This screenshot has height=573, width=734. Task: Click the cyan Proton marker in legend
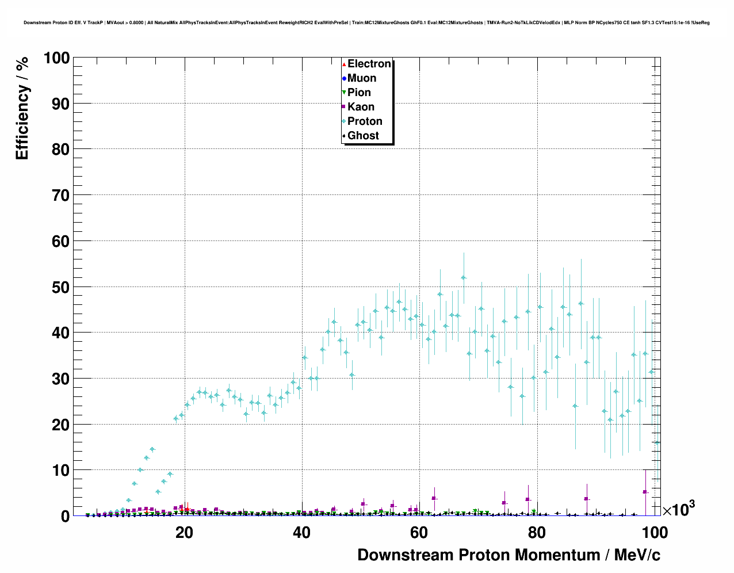tap(344, 121)
